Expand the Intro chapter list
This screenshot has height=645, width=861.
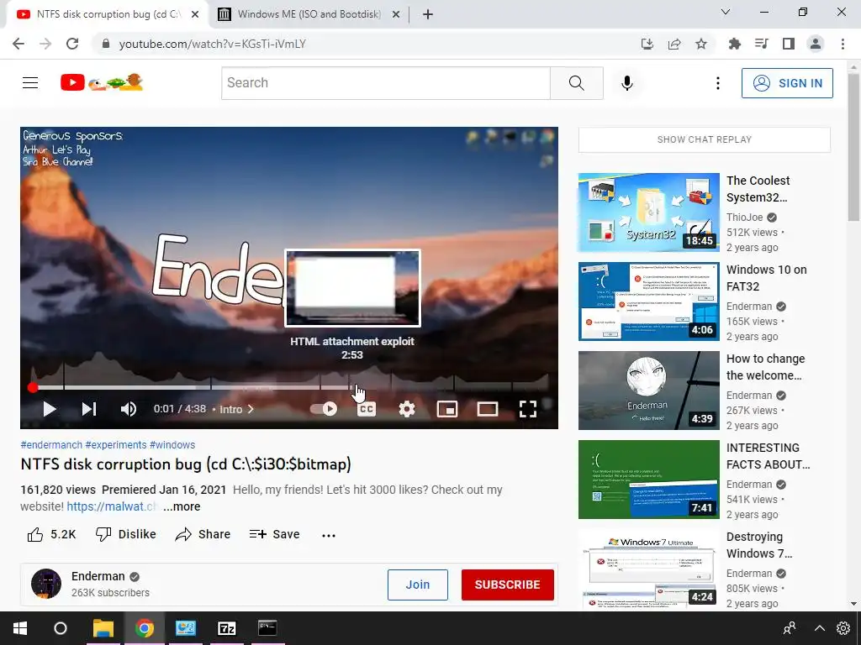[x=236, y=409]
